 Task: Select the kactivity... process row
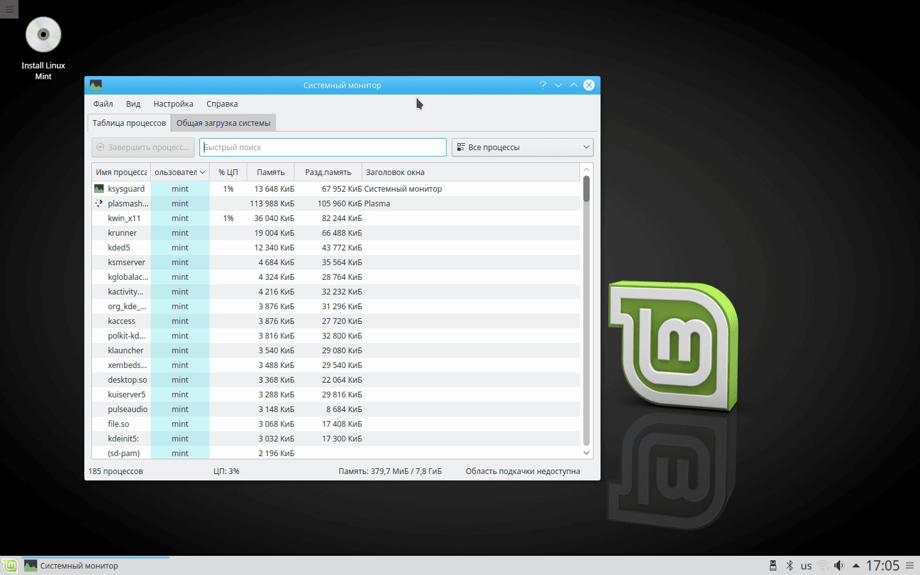pos(336,291)
